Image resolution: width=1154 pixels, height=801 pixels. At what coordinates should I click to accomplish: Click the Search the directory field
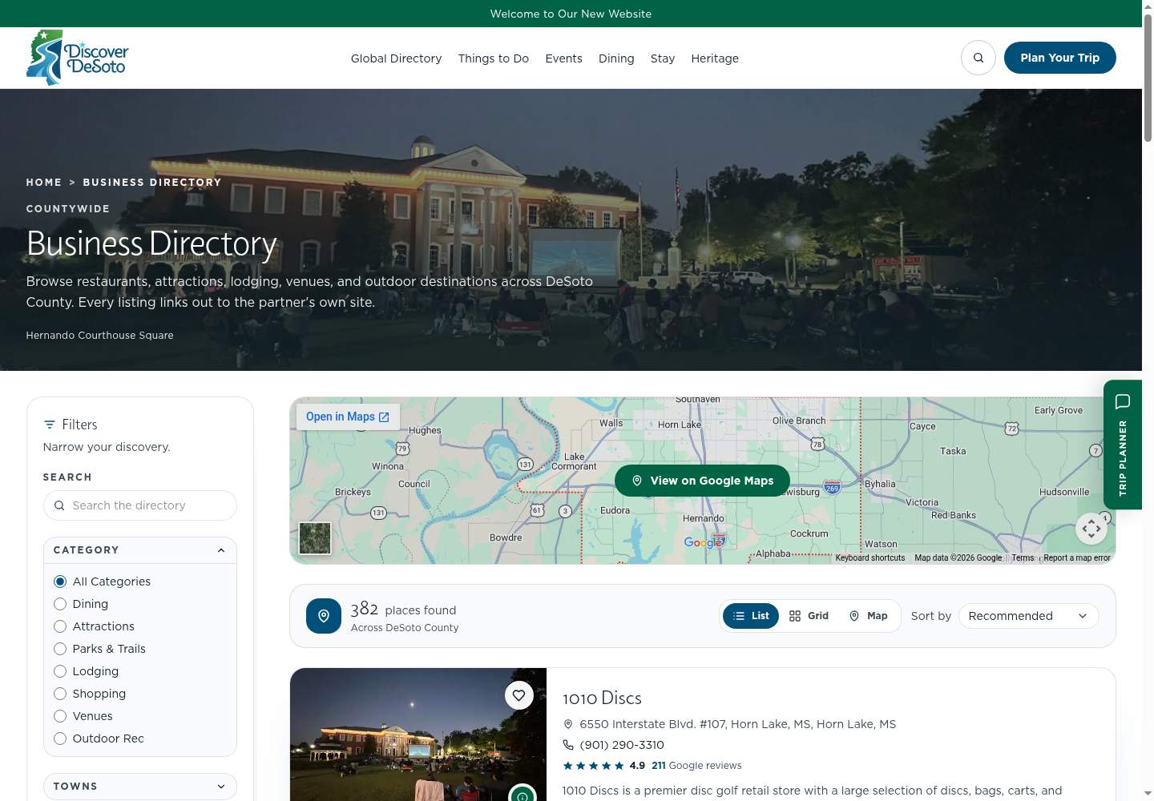pos(140,505)
